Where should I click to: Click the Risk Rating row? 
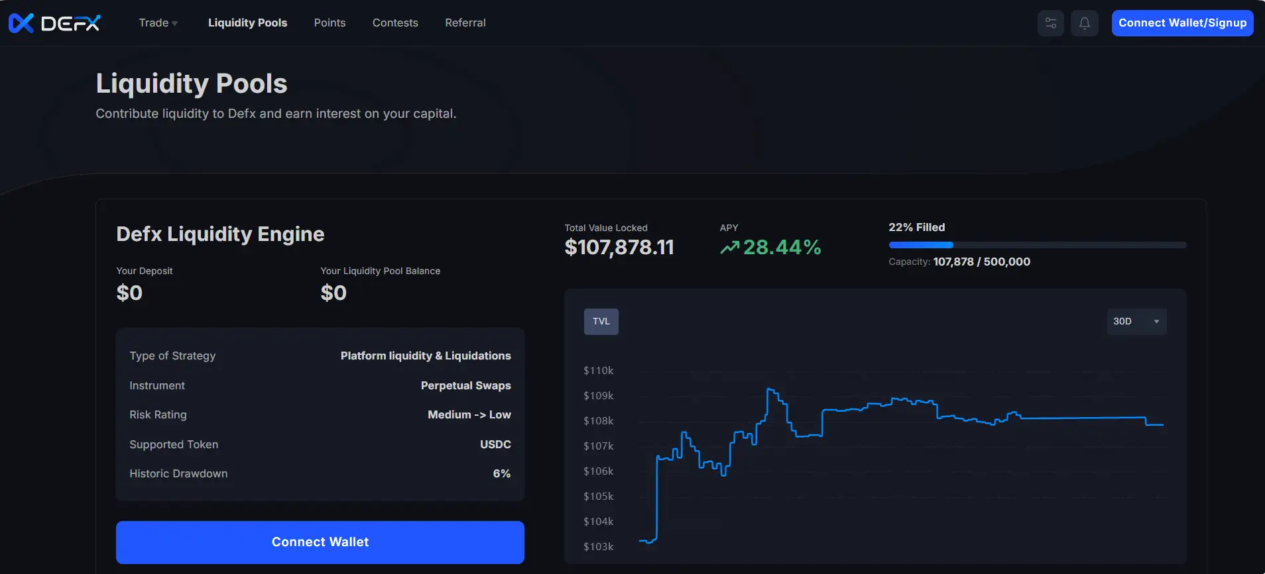tap(320, 415)
